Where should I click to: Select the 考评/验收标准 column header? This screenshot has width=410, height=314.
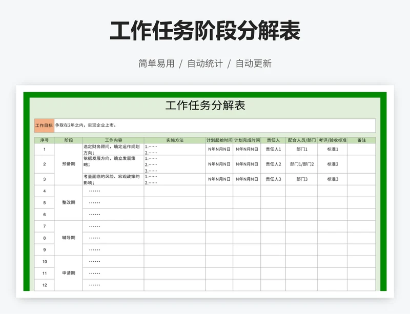tap(333, 140)
